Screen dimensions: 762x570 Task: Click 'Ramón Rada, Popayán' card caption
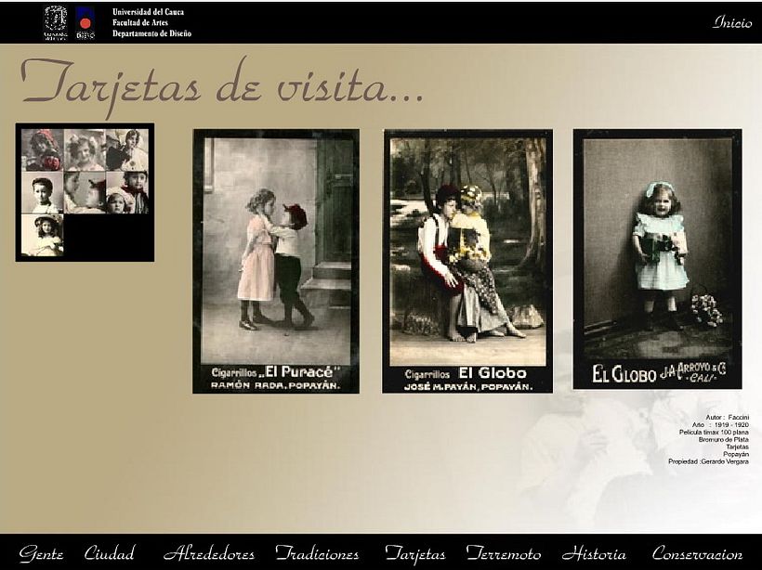pos(276,385)
